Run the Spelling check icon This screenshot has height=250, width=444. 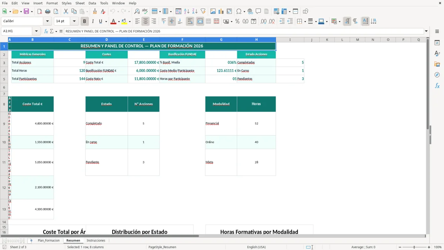[x=145, y=11]
